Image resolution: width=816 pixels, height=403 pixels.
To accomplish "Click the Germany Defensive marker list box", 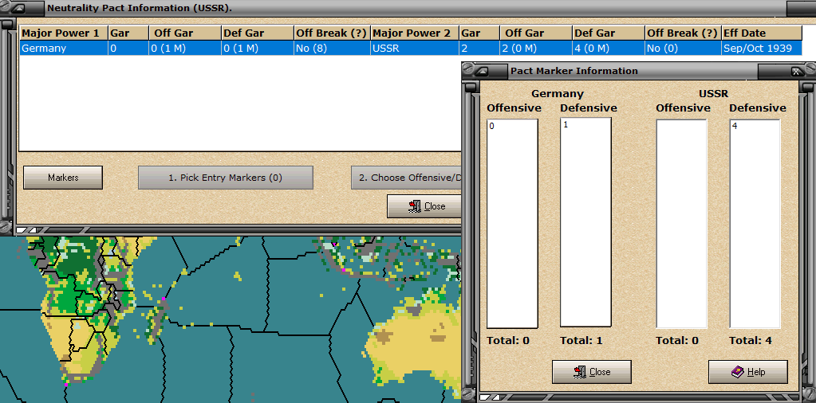I will click(x=585, y=222).
